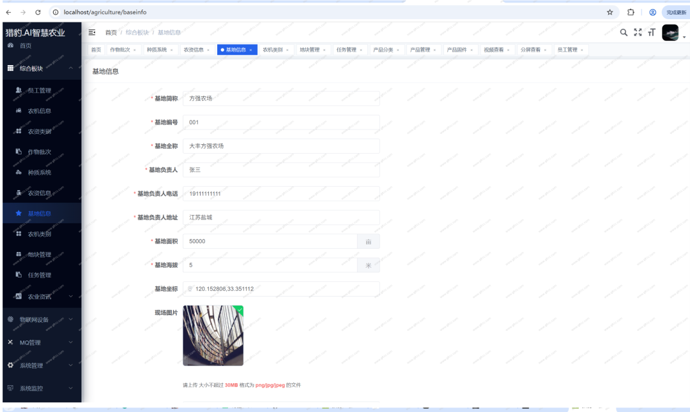Open 农机类别 in the sidebar

[x=42, y=233]
